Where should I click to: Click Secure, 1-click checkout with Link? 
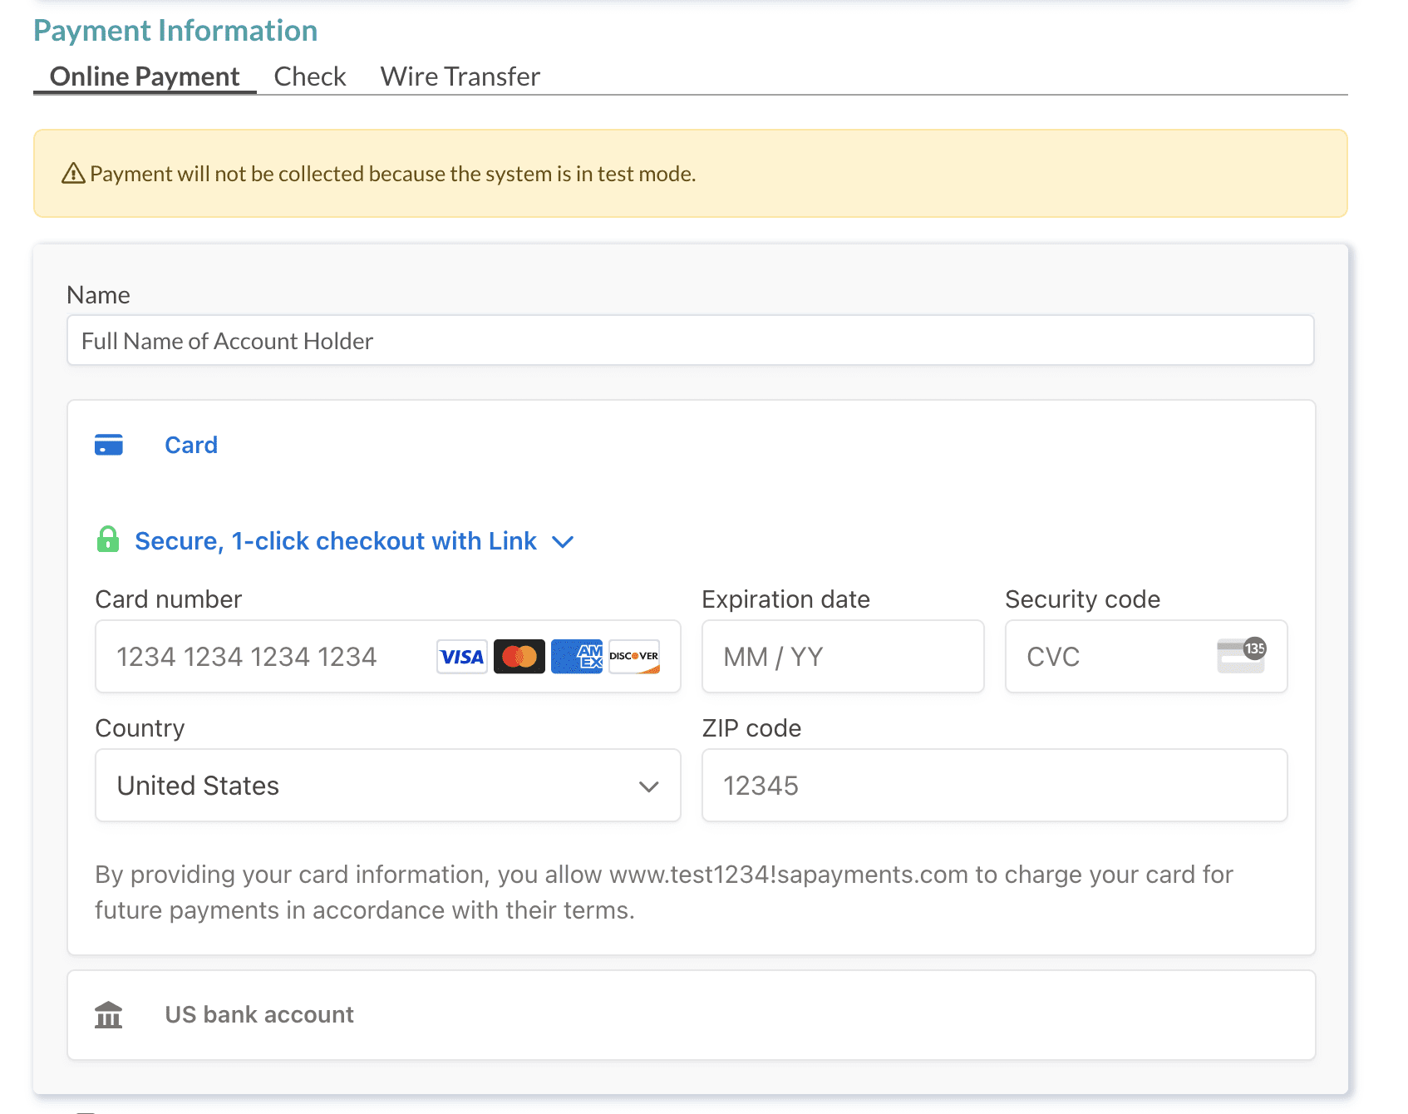point(335,541)
